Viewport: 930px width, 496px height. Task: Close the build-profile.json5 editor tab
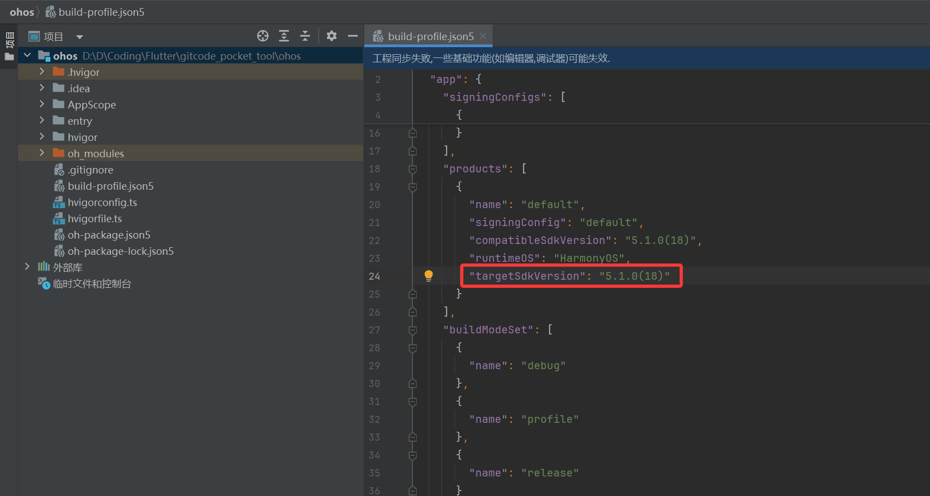click(x=483, y=36)
